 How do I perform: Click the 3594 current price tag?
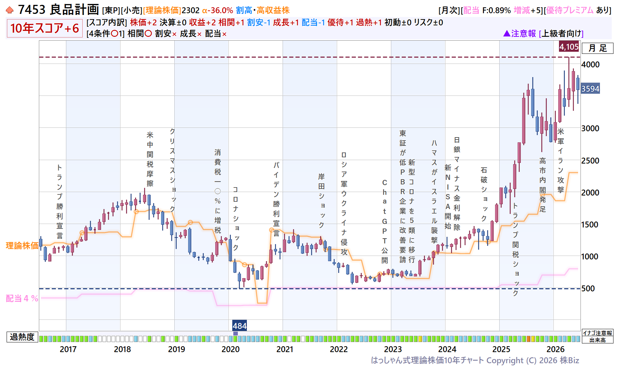tap(590, 89)
